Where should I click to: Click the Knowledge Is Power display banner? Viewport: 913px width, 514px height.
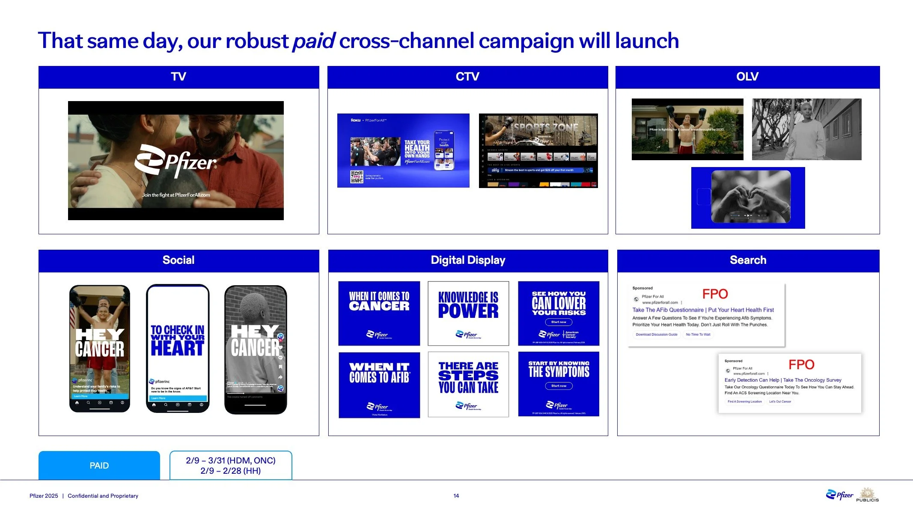(x=468, y=314)
